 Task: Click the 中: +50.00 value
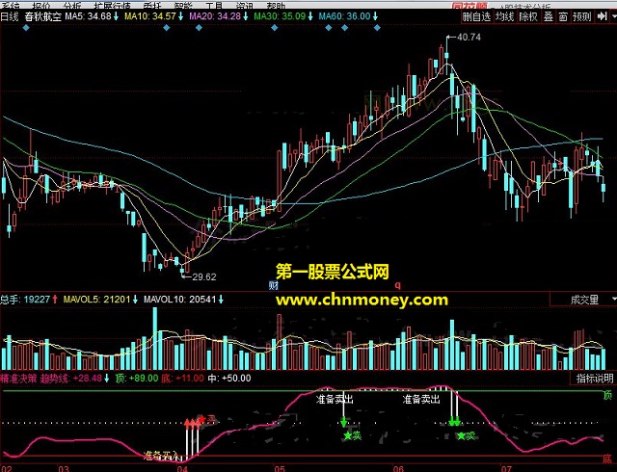(229, 379)
